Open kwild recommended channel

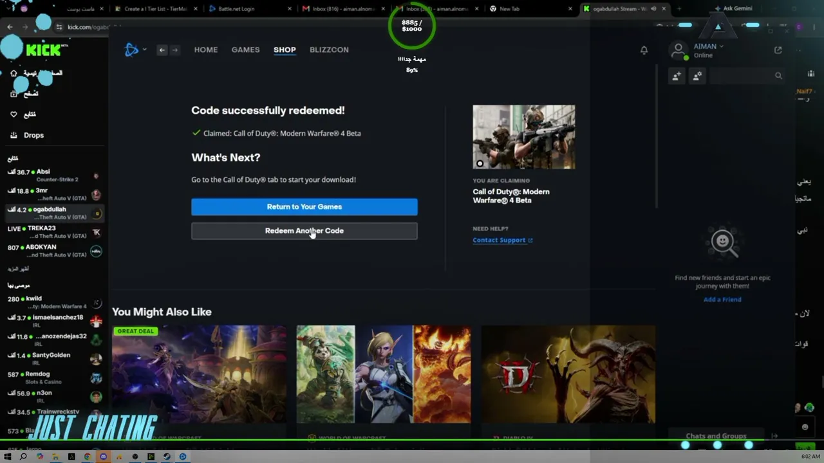[55, 302]
